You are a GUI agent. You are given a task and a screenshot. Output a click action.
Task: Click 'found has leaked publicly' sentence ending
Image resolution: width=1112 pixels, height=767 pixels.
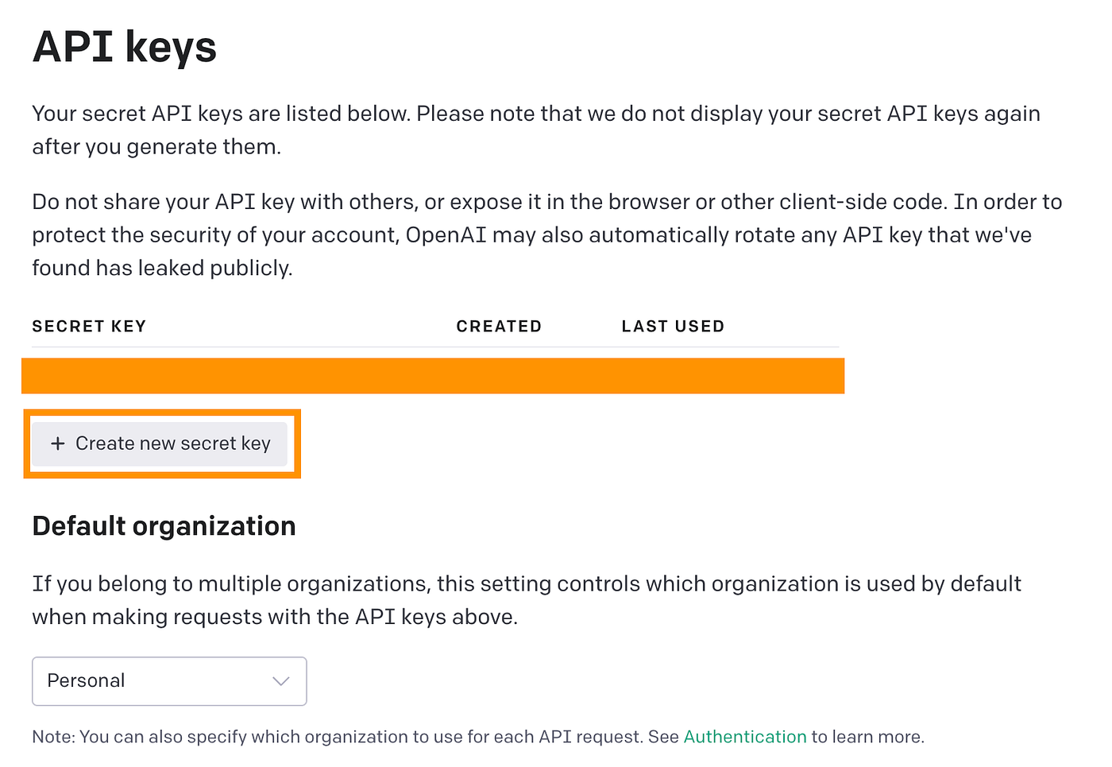pos(162,269)
